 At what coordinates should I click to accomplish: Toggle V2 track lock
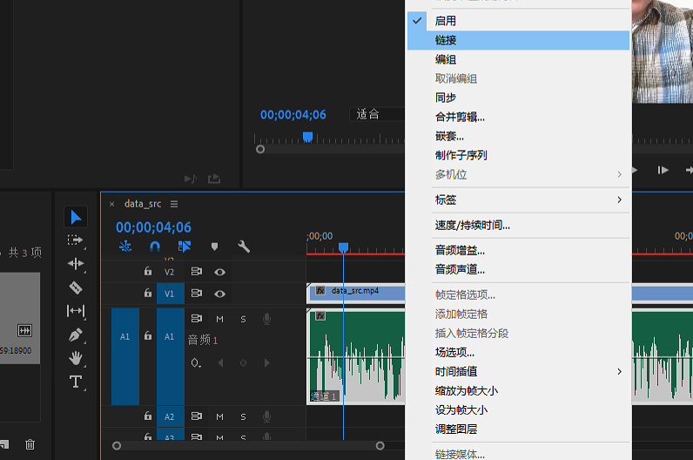coord(148,271)
